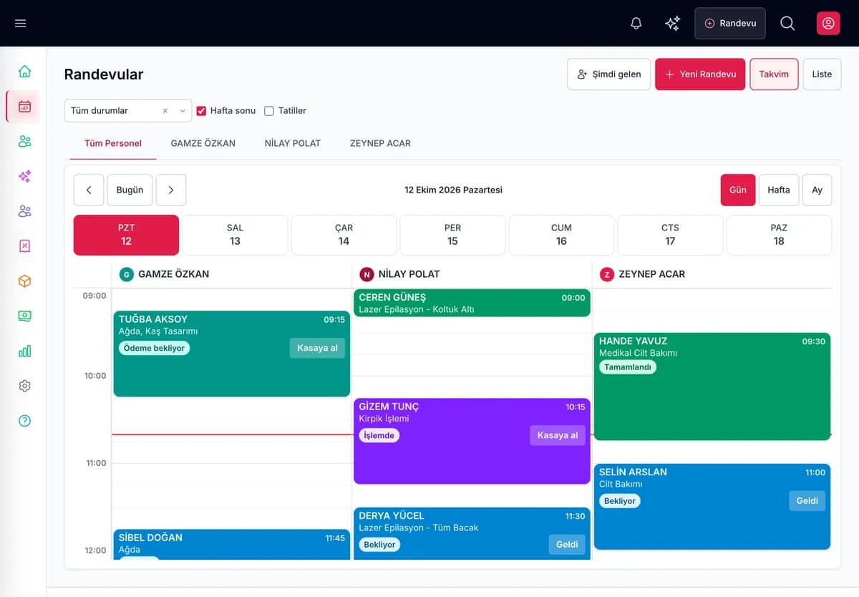Mark Selin Arslan as Geldi
This screenshot has width=859, height=597.
click(807, 501)
